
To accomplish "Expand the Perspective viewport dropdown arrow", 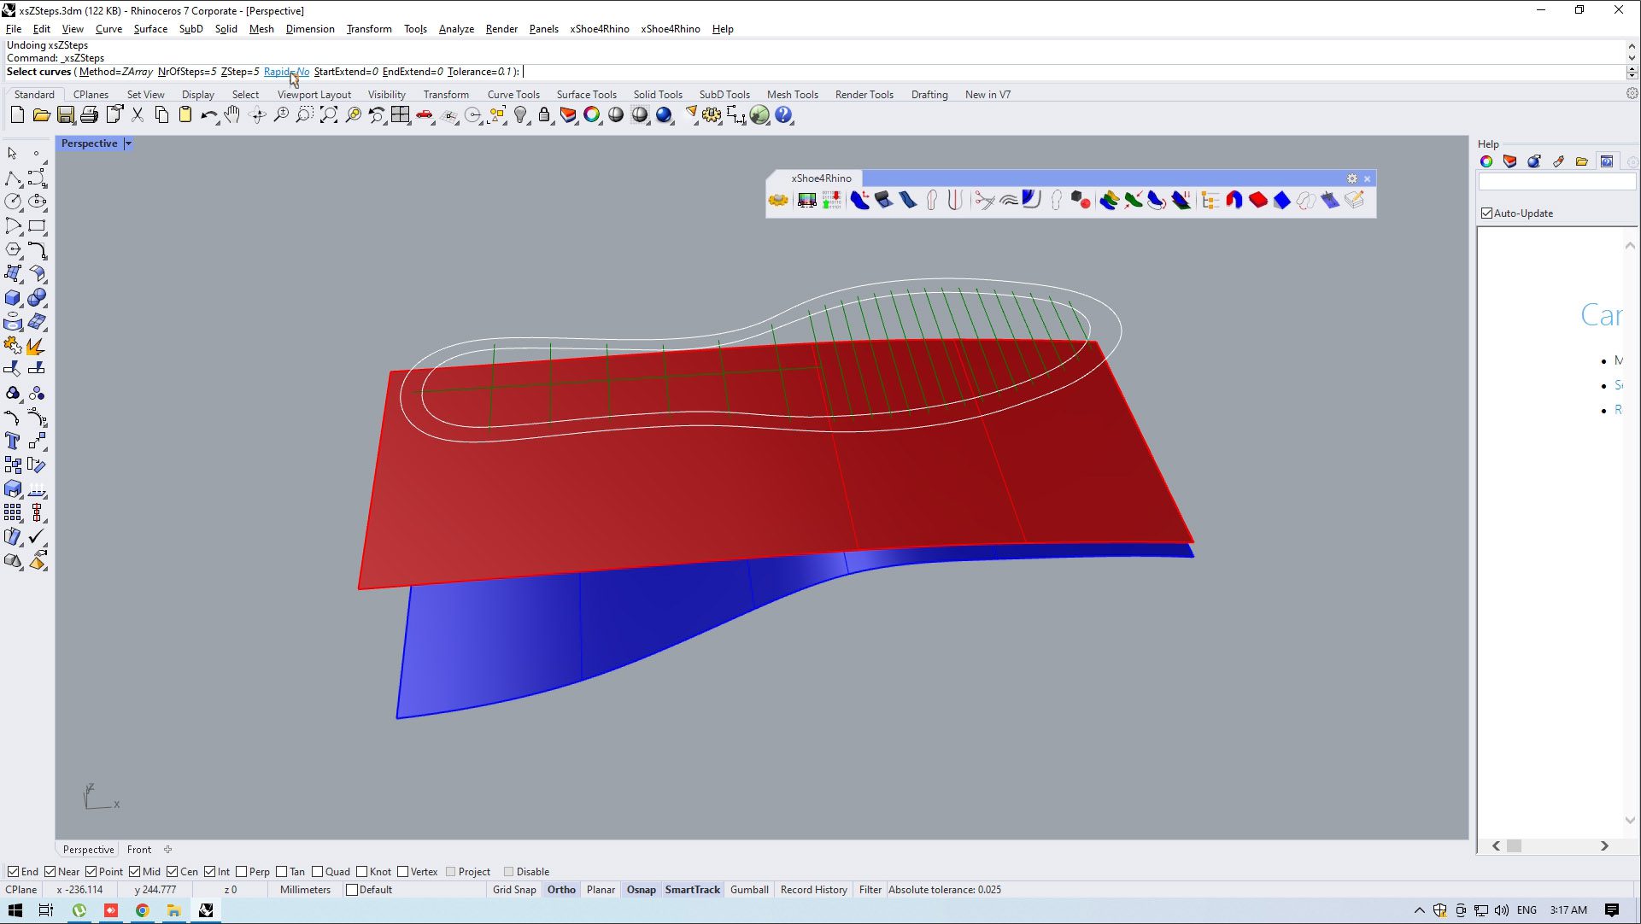I will (128, 143).
